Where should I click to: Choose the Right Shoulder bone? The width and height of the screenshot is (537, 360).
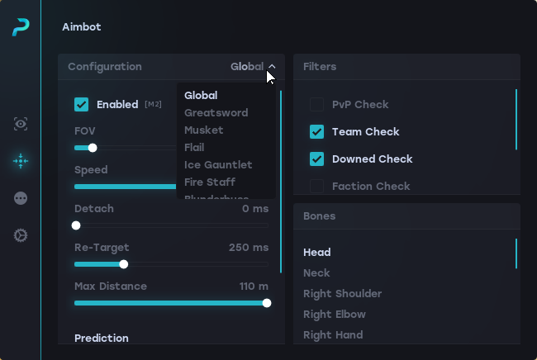(x=343, y=294)
